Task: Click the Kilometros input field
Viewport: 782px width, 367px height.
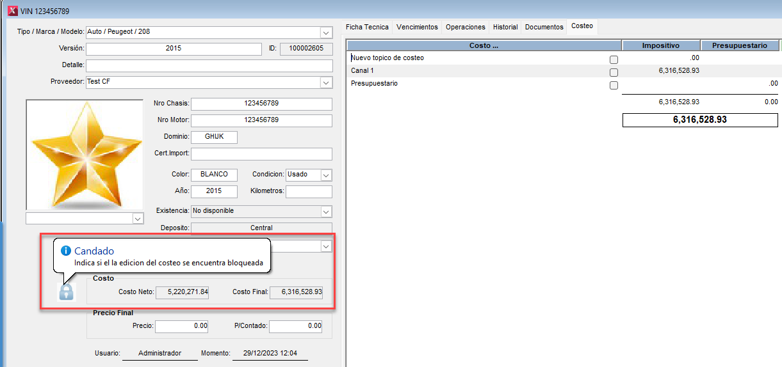Action: pyautogui.click(x=309, y=192)
